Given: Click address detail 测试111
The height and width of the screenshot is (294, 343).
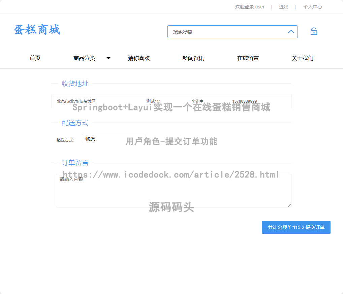Looking at the screenshot, I should click(x=153, y=101).
